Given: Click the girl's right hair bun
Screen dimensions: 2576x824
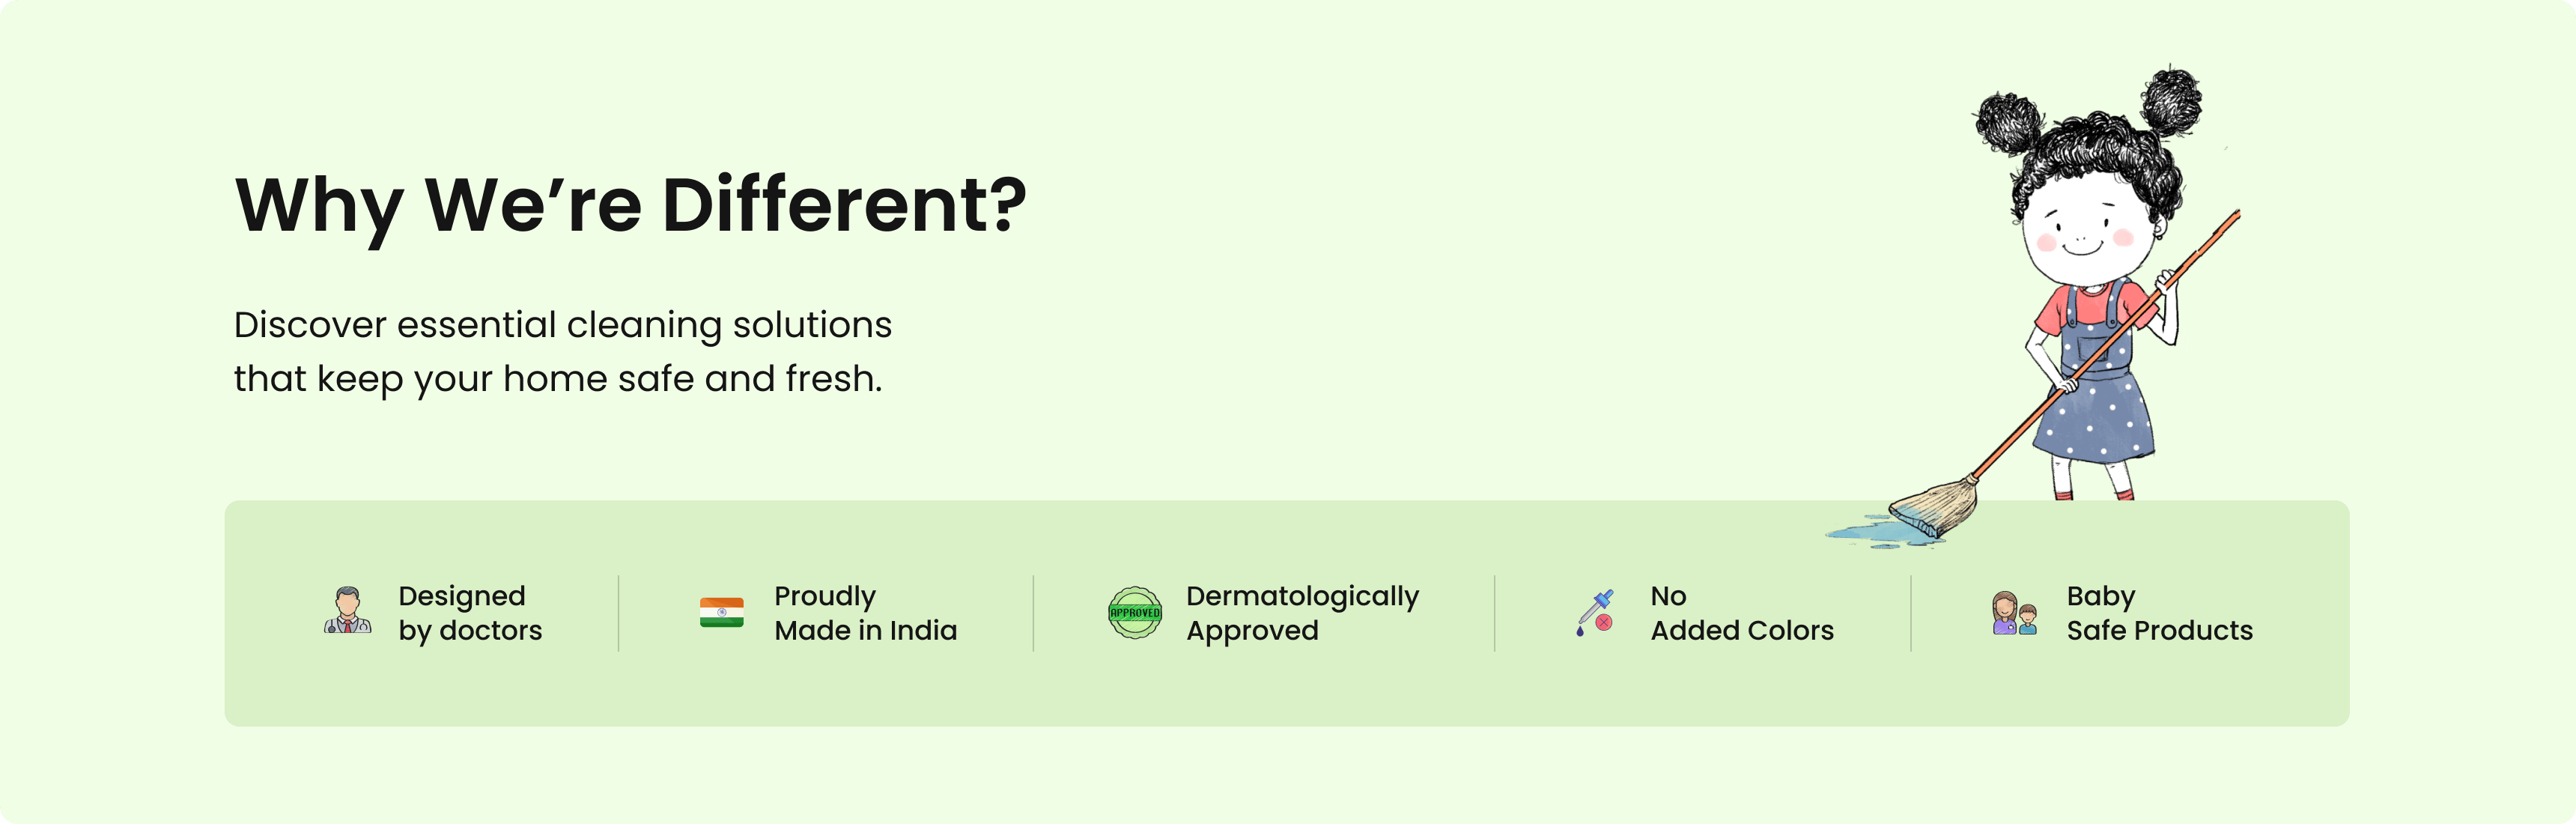Looking at the screenshot, I should [x=2170, y=100].
